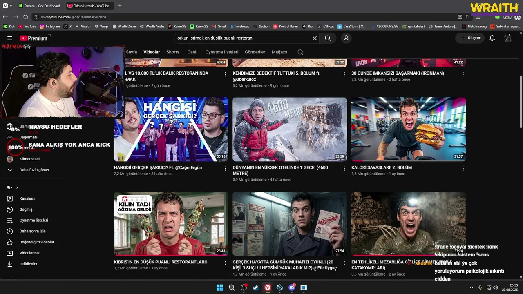Go back with the browser back arrow
The image size is (523, 294).
pyautogui.click(x=5, y=17)
